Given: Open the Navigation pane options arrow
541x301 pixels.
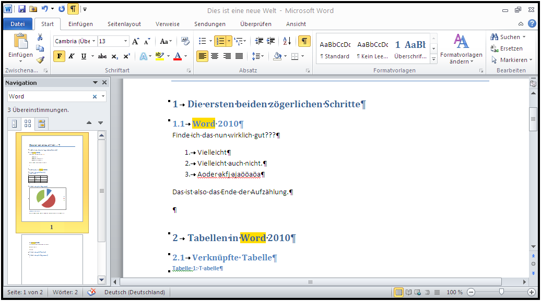Looking at the screenshot, I should click(x=95, y=83).
